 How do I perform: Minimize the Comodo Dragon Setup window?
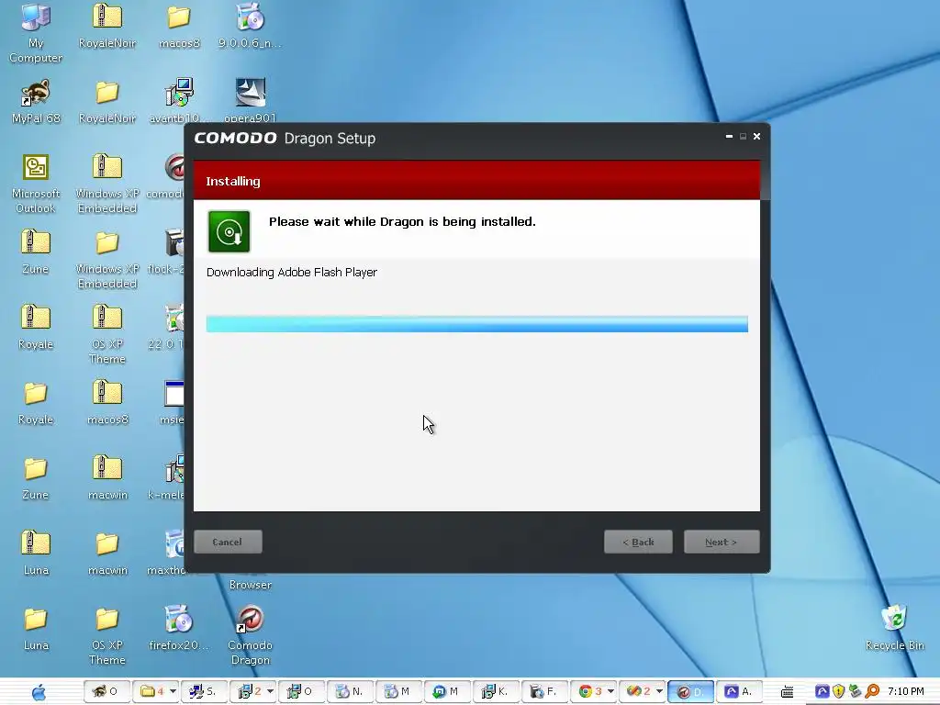pyautogui.click(x=729, y=137)
